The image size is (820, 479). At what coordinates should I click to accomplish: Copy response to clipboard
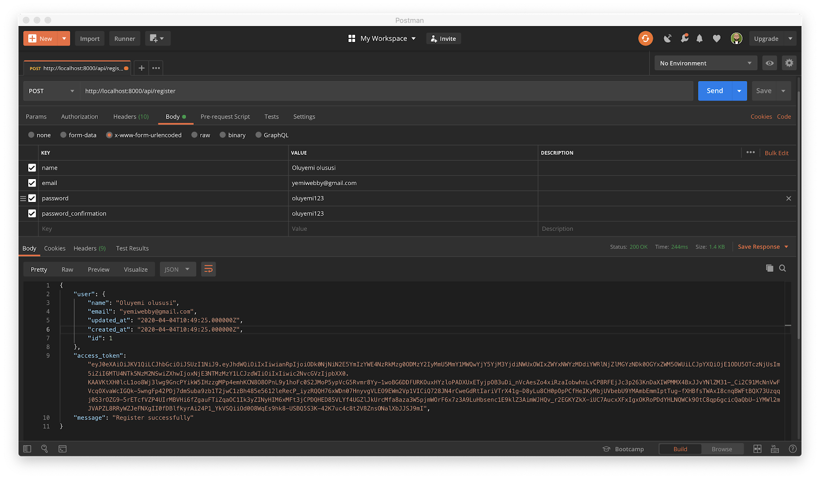[x=769, y=268]
